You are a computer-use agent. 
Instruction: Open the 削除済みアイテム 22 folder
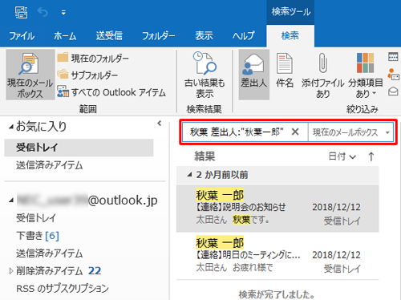coord(59,271)
